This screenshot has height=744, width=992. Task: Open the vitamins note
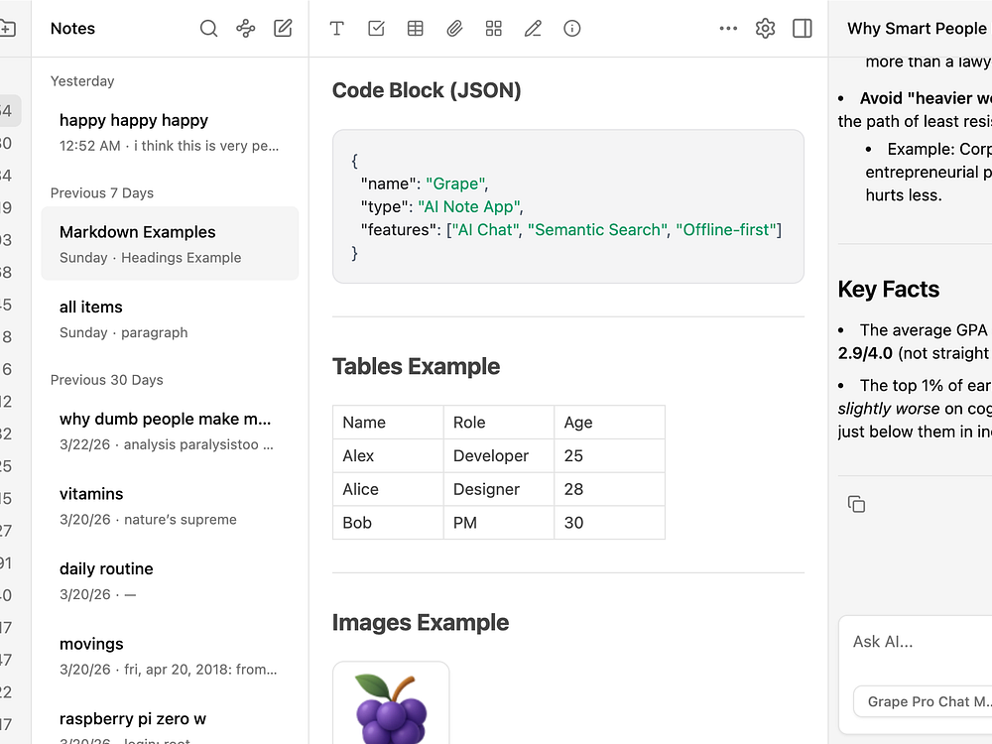tap(170, 505)
